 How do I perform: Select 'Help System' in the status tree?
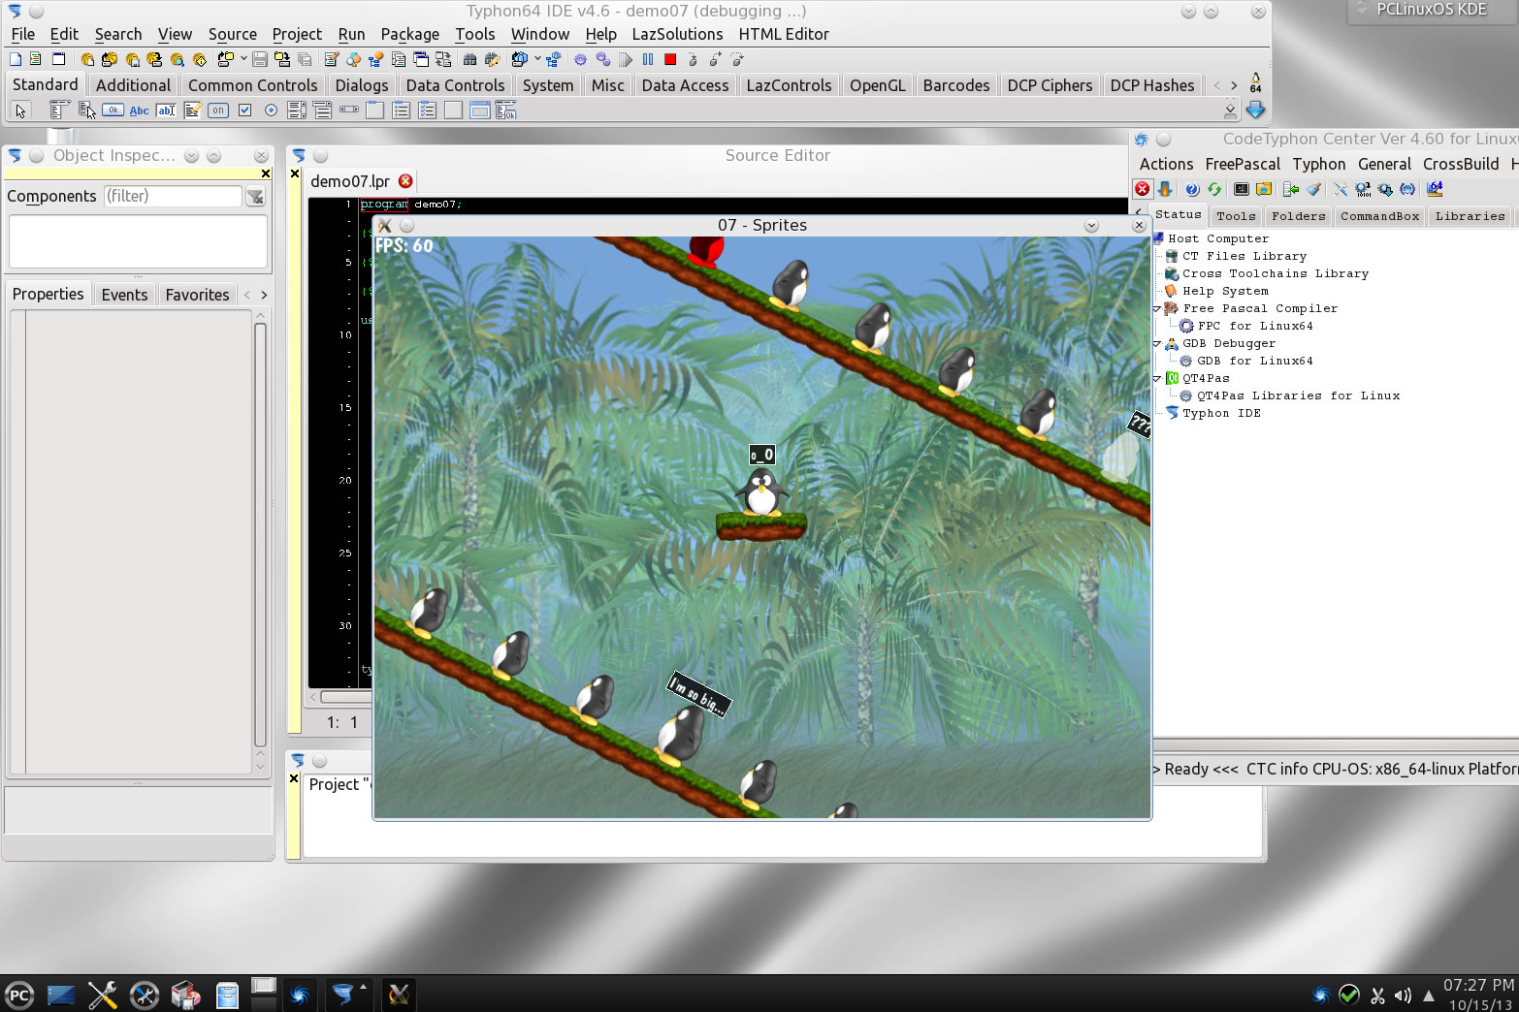click(1225, 291)
